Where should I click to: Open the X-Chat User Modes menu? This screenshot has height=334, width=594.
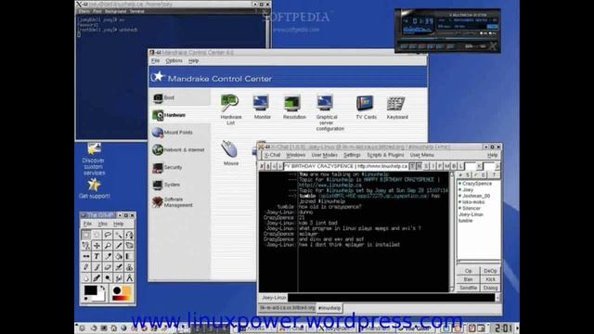[324, 155]
